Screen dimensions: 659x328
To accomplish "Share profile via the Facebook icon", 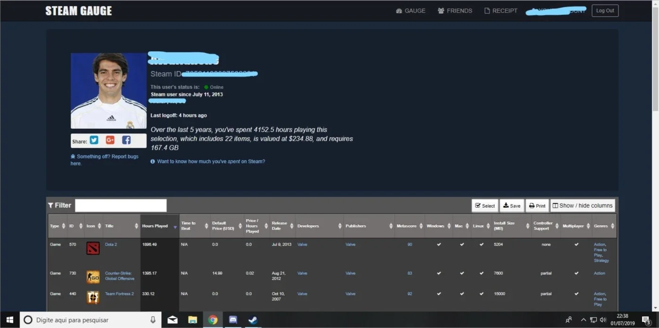I will [126, 140].
